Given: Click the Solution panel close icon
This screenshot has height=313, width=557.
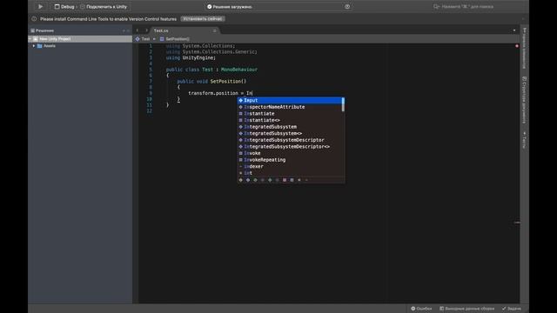Looking at the screenshot, I should 129,30.
